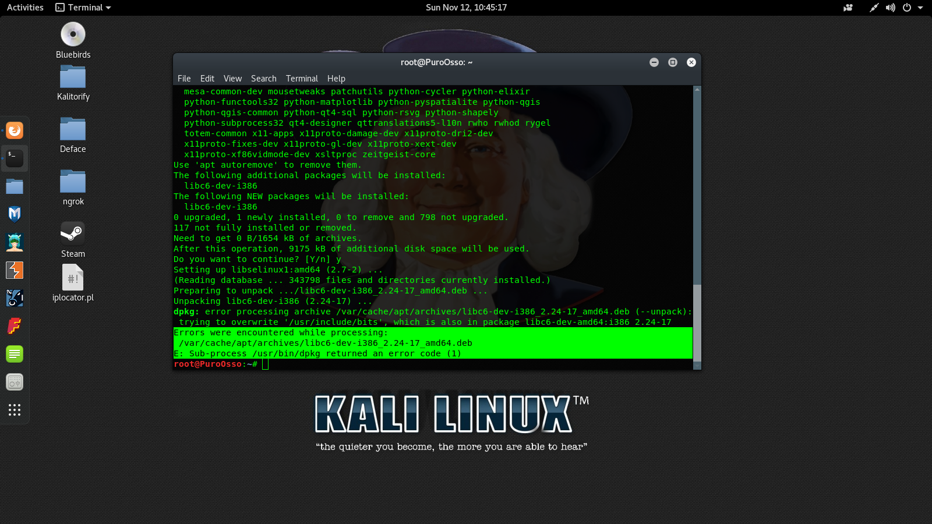The height and width of the screenshot is (524, 932).
Task: Open the clock and calendar popup
Action: click(x=466, y=8)
